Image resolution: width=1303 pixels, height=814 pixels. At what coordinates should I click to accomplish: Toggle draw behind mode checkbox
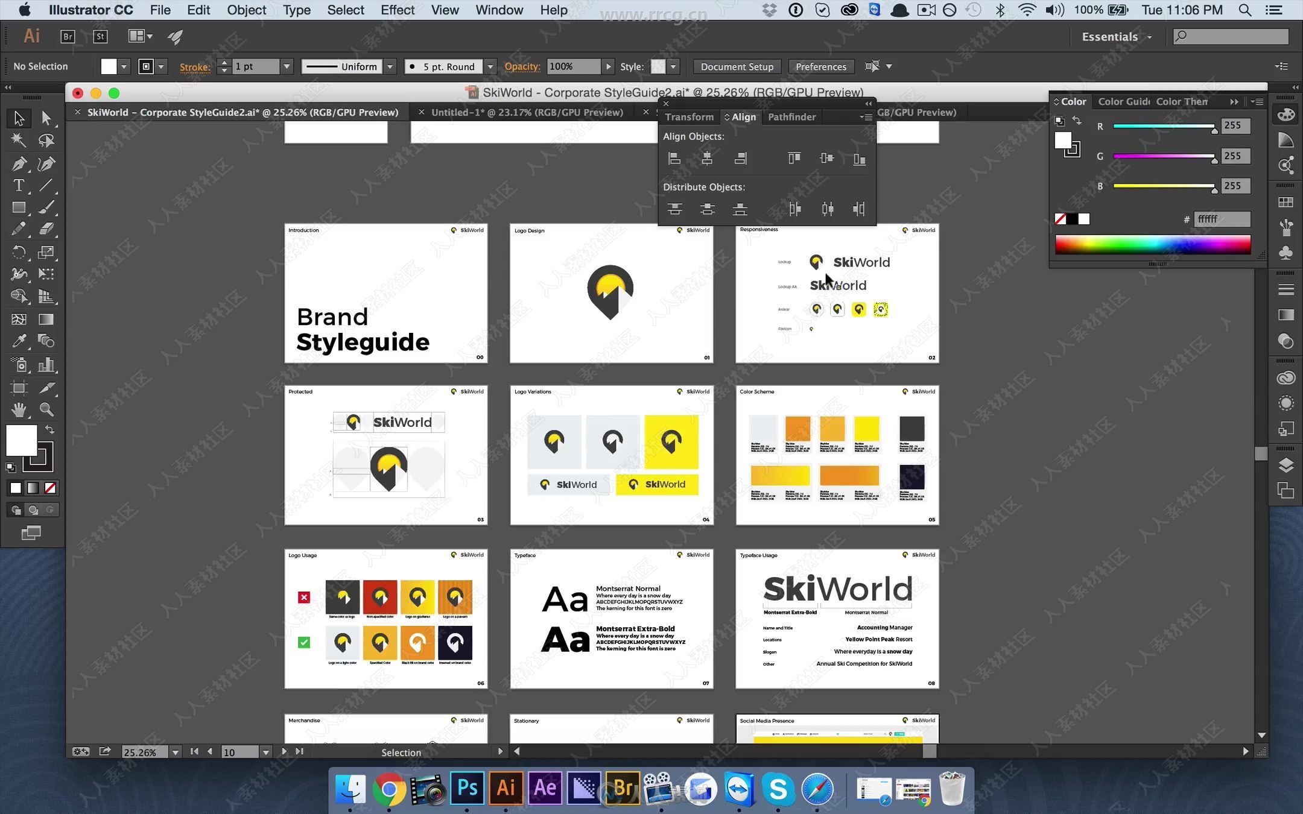(32, 510)
